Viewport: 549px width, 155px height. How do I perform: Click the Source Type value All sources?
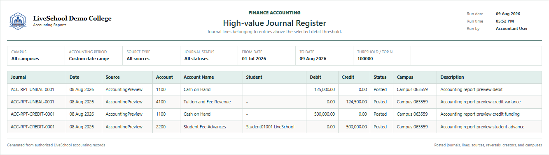138,59
